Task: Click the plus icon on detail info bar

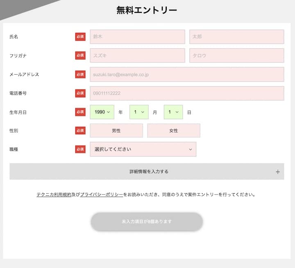Action: (277, 172)
